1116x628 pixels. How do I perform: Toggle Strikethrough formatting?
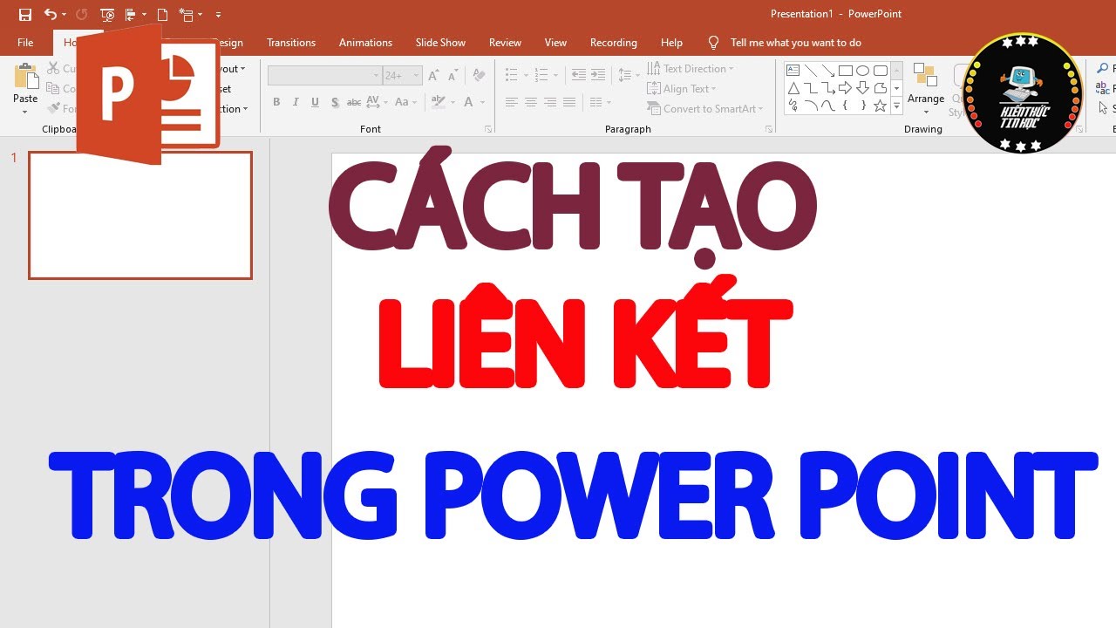[x=354, y=103]
